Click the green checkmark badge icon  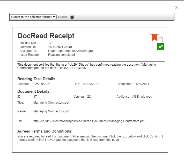tap(161, 47)
